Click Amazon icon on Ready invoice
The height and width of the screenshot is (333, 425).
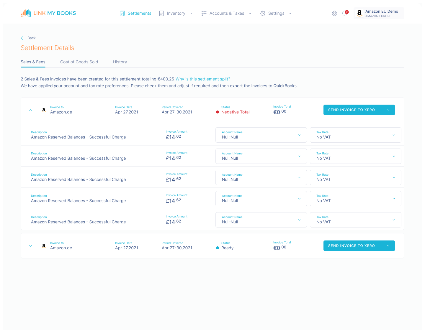(x=44, y=246)
